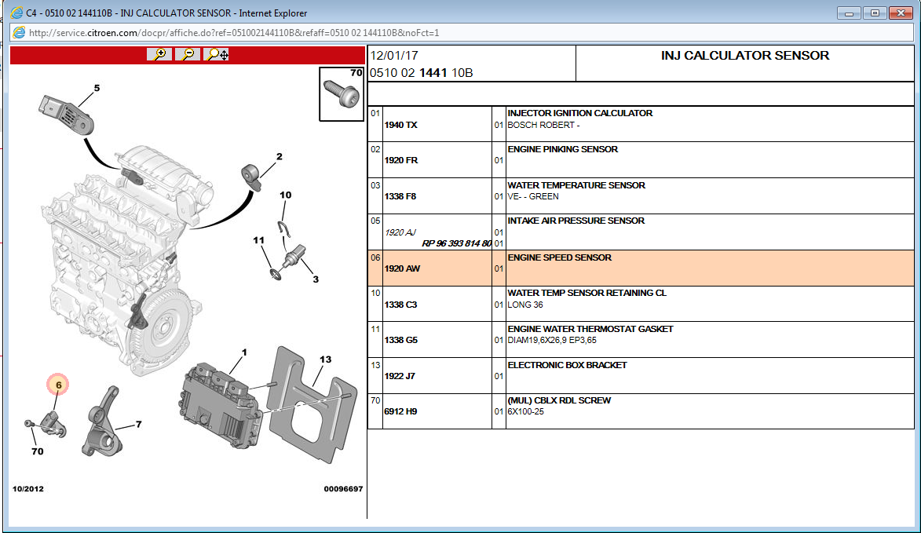This screenshot has width=921, height=533.
Task: Click the reference 0510 02 1441 10B
Action: click(x=421, y=73)
